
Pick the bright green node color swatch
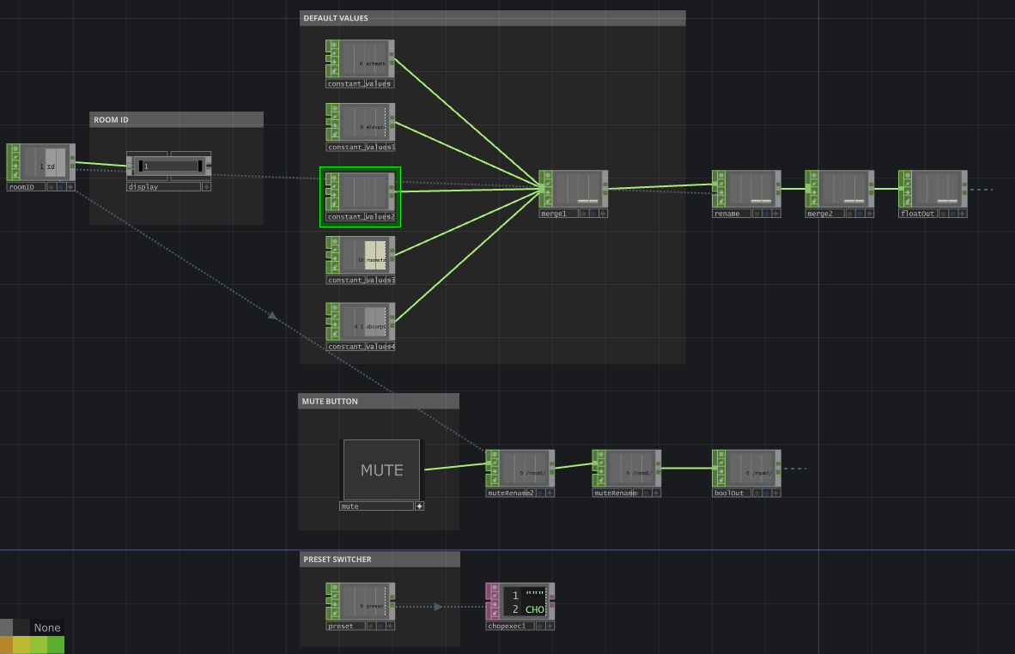click(x=56, y=645)
